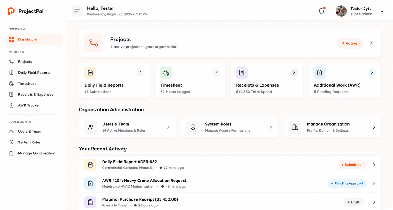This screenshot has width=393, height=210.
Task: Click "32 Hours Logged" text
Action: [x=175, y=92]
